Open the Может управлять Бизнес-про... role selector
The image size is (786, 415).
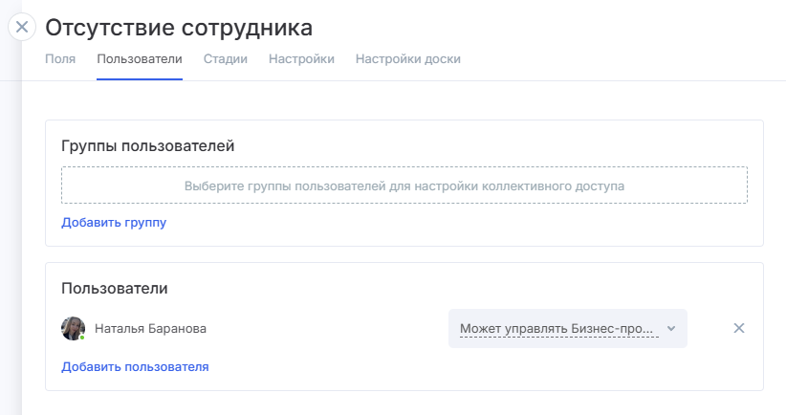pyautogui.click(x=558, y=328)
